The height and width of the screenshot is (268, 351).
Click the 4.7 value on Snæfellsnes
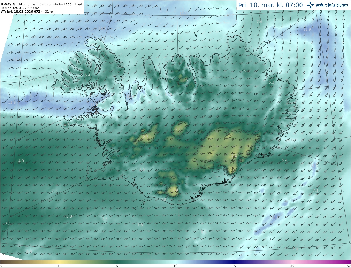click(x=66, y=125)
